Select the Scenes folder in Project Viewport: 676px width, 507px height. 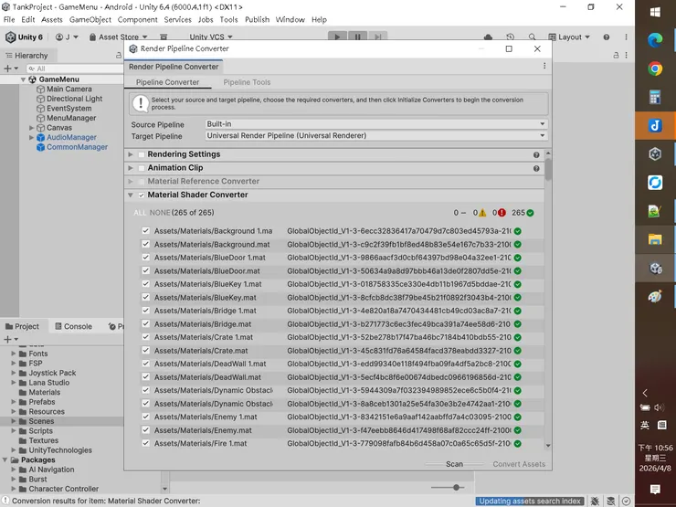41,421
